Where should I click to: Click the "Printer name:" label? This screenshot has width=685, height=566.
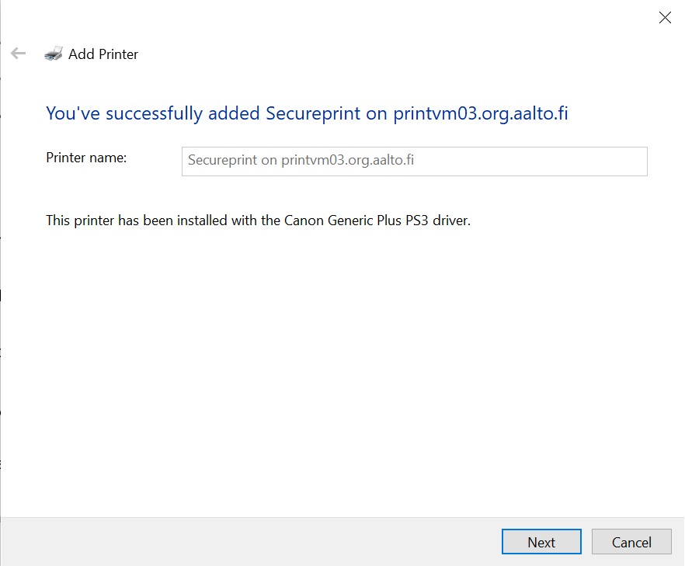click(86, 158)
